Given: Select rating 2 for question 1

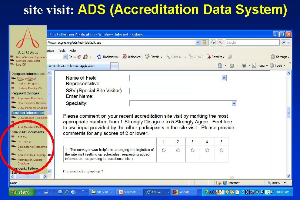Looking at the screenshot, I should [x=178, y=150].
